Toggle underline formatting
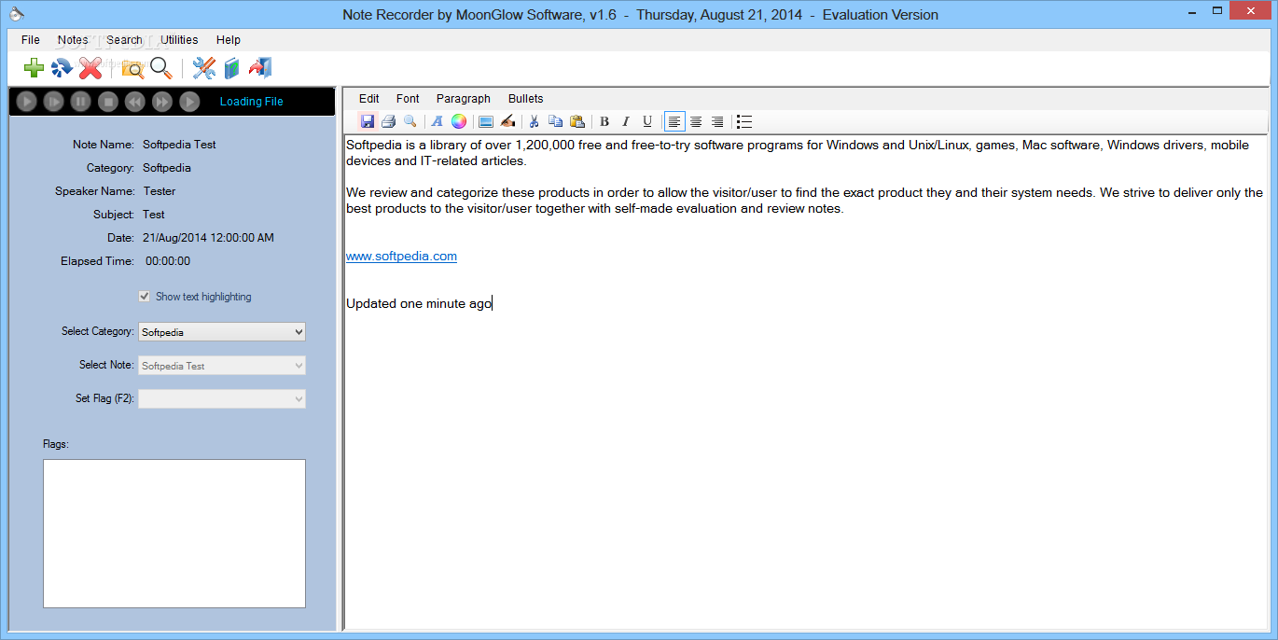Screen dimensions: 1278x640 click(647, 121)
